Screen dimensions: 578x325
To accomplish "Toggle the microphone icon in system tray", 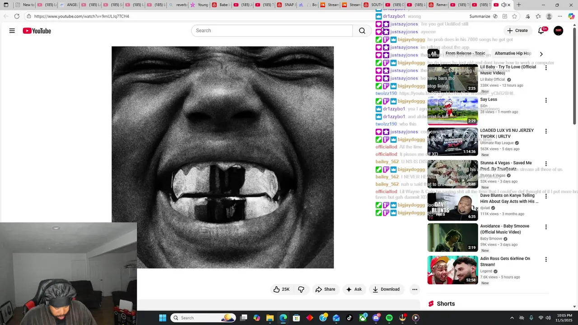I will [x=531, y=318].
